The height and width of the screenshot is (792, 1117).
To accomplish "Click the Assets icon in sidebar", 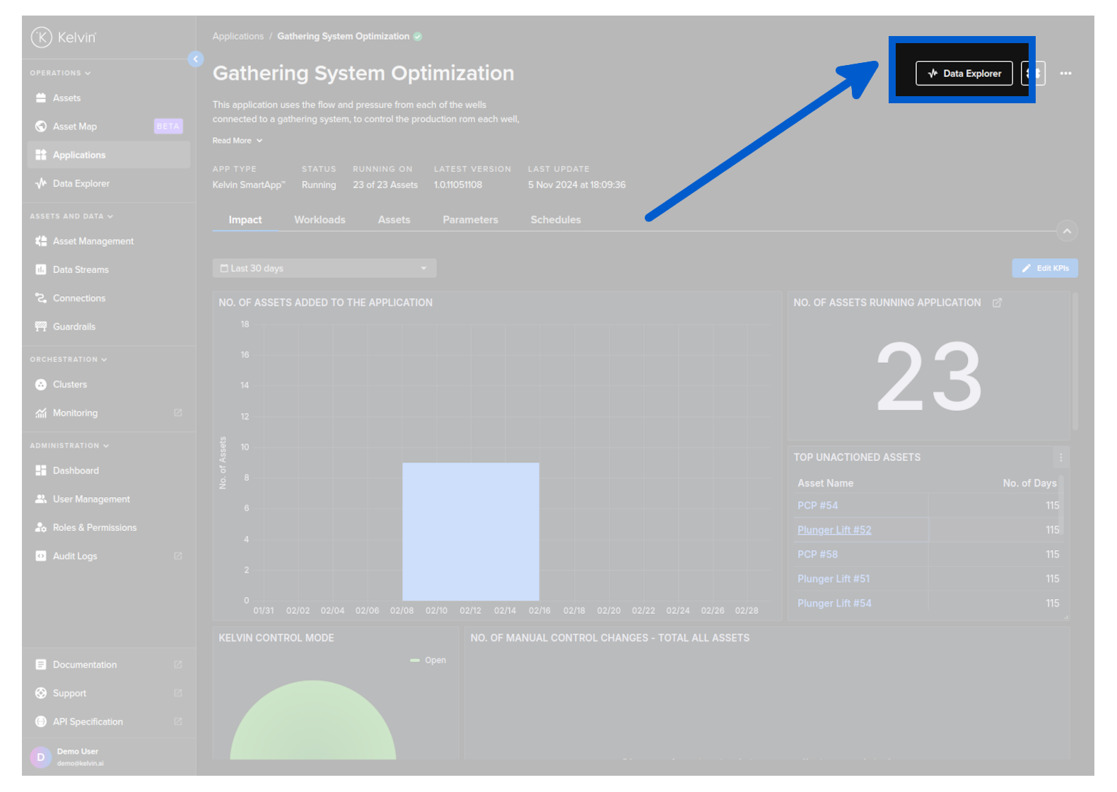I will 41,98.
